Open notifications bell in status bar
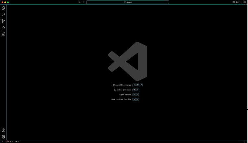This screenshot has width=248, height=143. [x=244, y=142]
